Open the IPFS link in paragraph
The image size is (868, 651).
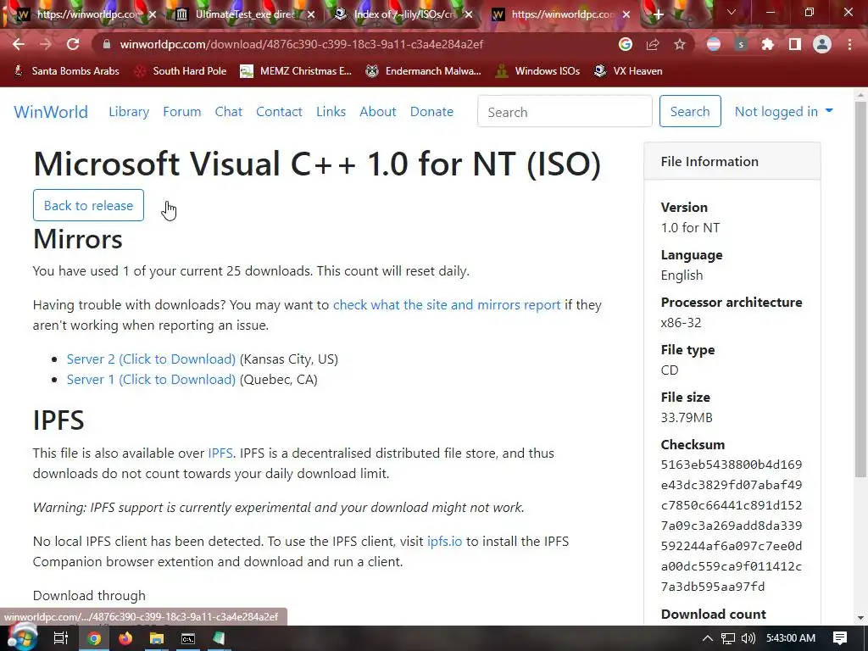click(x=220, y=453)
